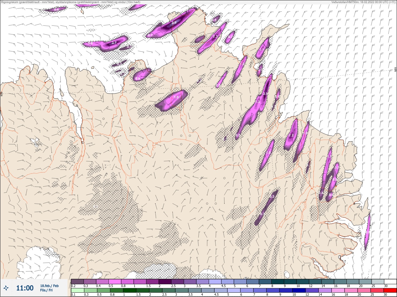Click the wind icon beside the 11:00 time

7,288
